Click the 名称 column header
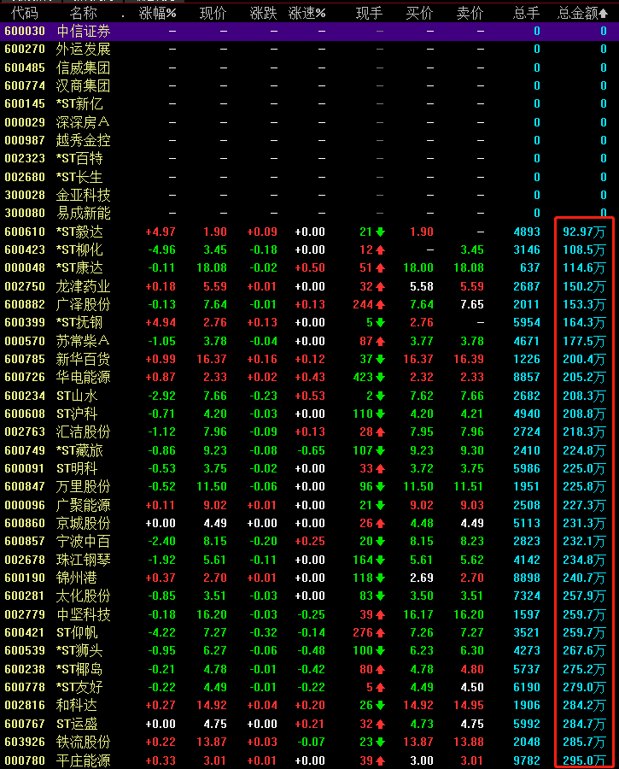This screenshot has width=619, height=769. coord(84,13)
